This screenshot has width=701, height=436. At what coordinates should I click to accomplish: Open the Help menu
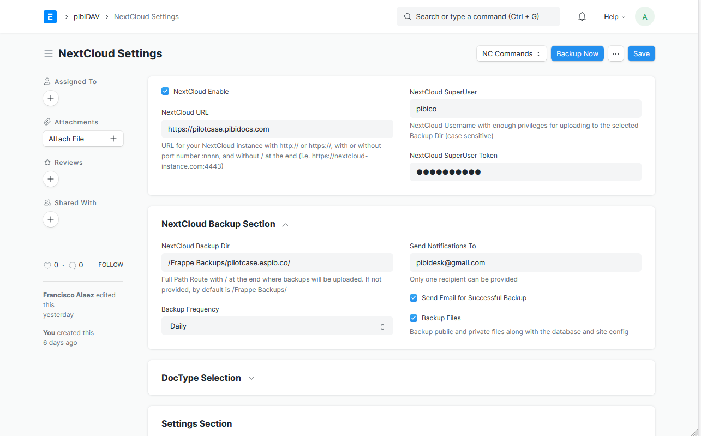(615, 17)
